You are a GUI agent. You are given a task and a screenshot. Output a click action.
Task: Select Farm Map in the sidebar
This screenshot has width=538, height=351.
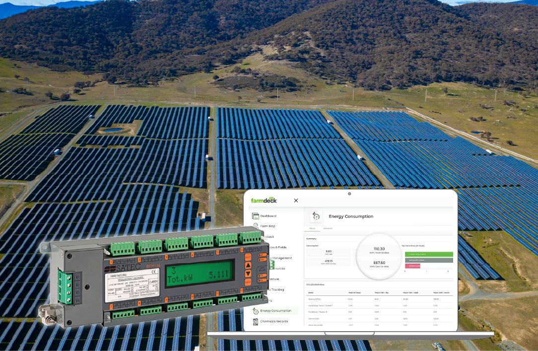tap(268, 226)
